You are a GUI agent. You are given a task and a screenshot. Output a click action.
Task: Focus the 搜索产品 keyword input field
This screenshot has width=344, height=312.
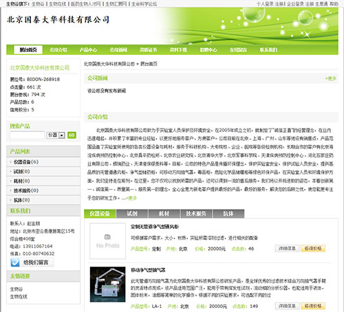coord(28,135)
